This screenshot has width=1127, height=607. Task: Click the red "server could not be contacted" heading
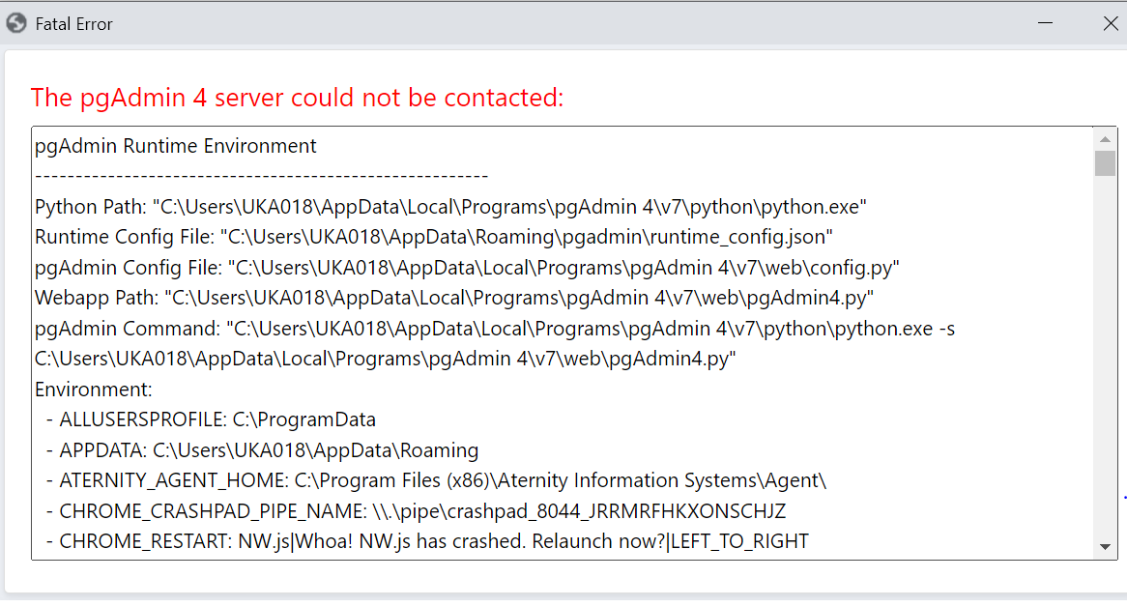[297, 98]
